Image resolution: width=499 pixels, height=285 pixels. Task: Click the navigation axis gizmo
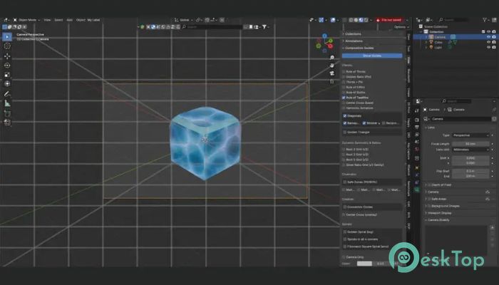click(x=324, y=43)
